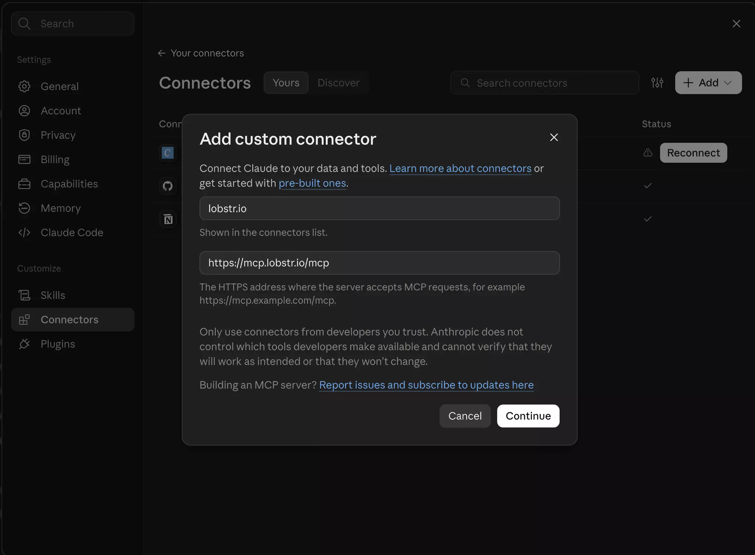Focus the settings Search field
This screenshot has height=555, width=755.
[x=73, y=24]
